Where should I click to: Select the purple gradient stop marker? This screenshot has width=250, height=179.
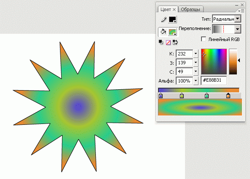coord(161,95)
